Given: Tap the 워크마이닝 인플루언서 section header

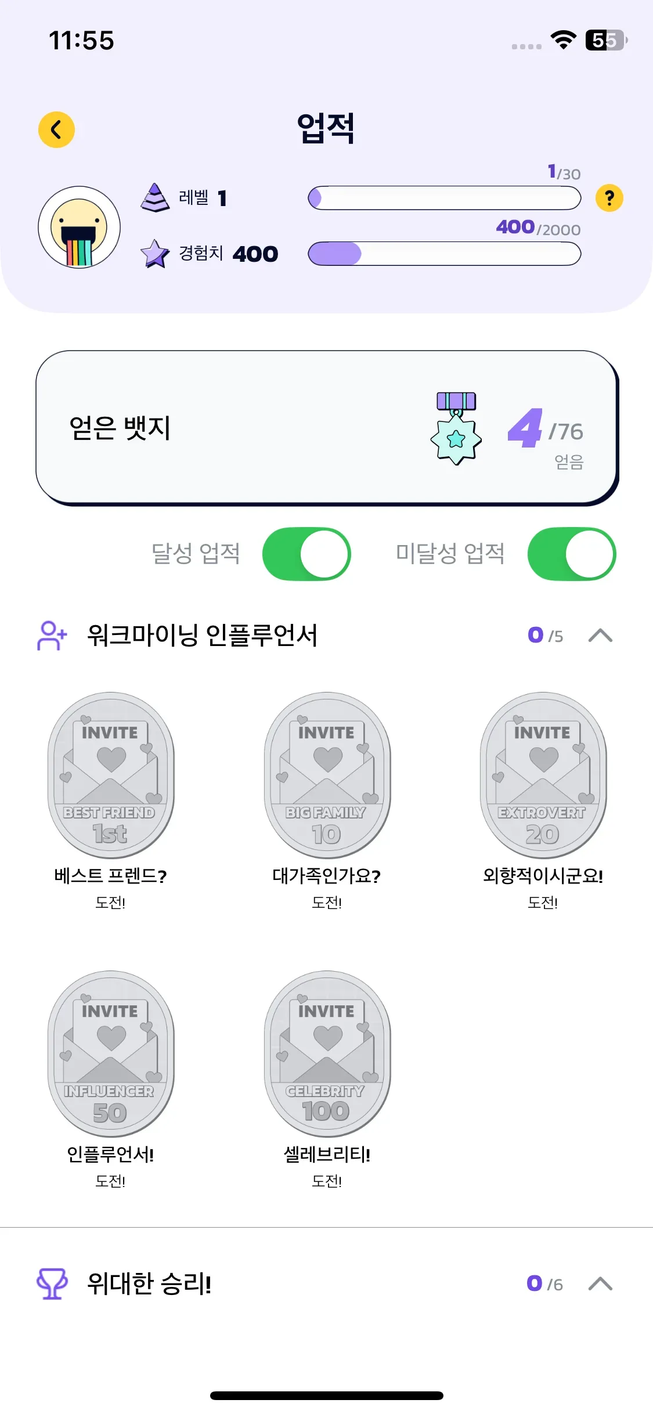Looking at the screenshot, I should click(202, 636).
